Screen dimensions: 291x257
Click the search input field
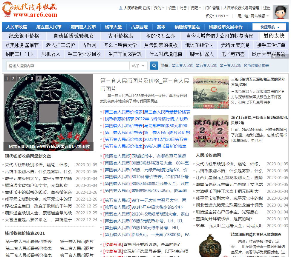[x=68, y=66]
